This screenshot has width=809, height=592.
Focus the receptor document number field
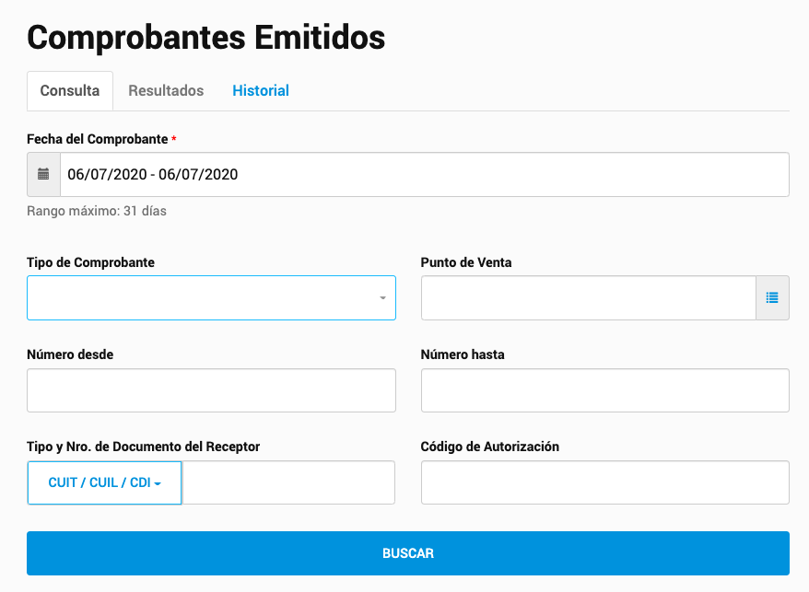coord(288,482)
